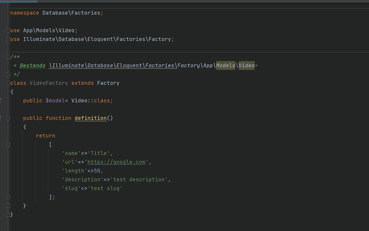The image size is (369, 231).
Task: Collapse the use imports fold marker
Action: [x=8, y=30]
